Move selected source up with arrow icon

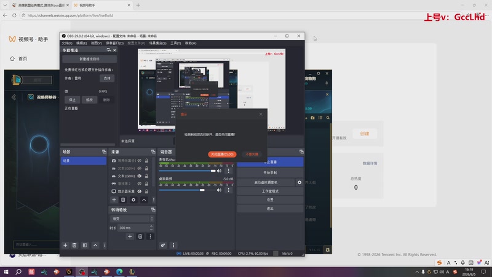(x=144, y=199)
